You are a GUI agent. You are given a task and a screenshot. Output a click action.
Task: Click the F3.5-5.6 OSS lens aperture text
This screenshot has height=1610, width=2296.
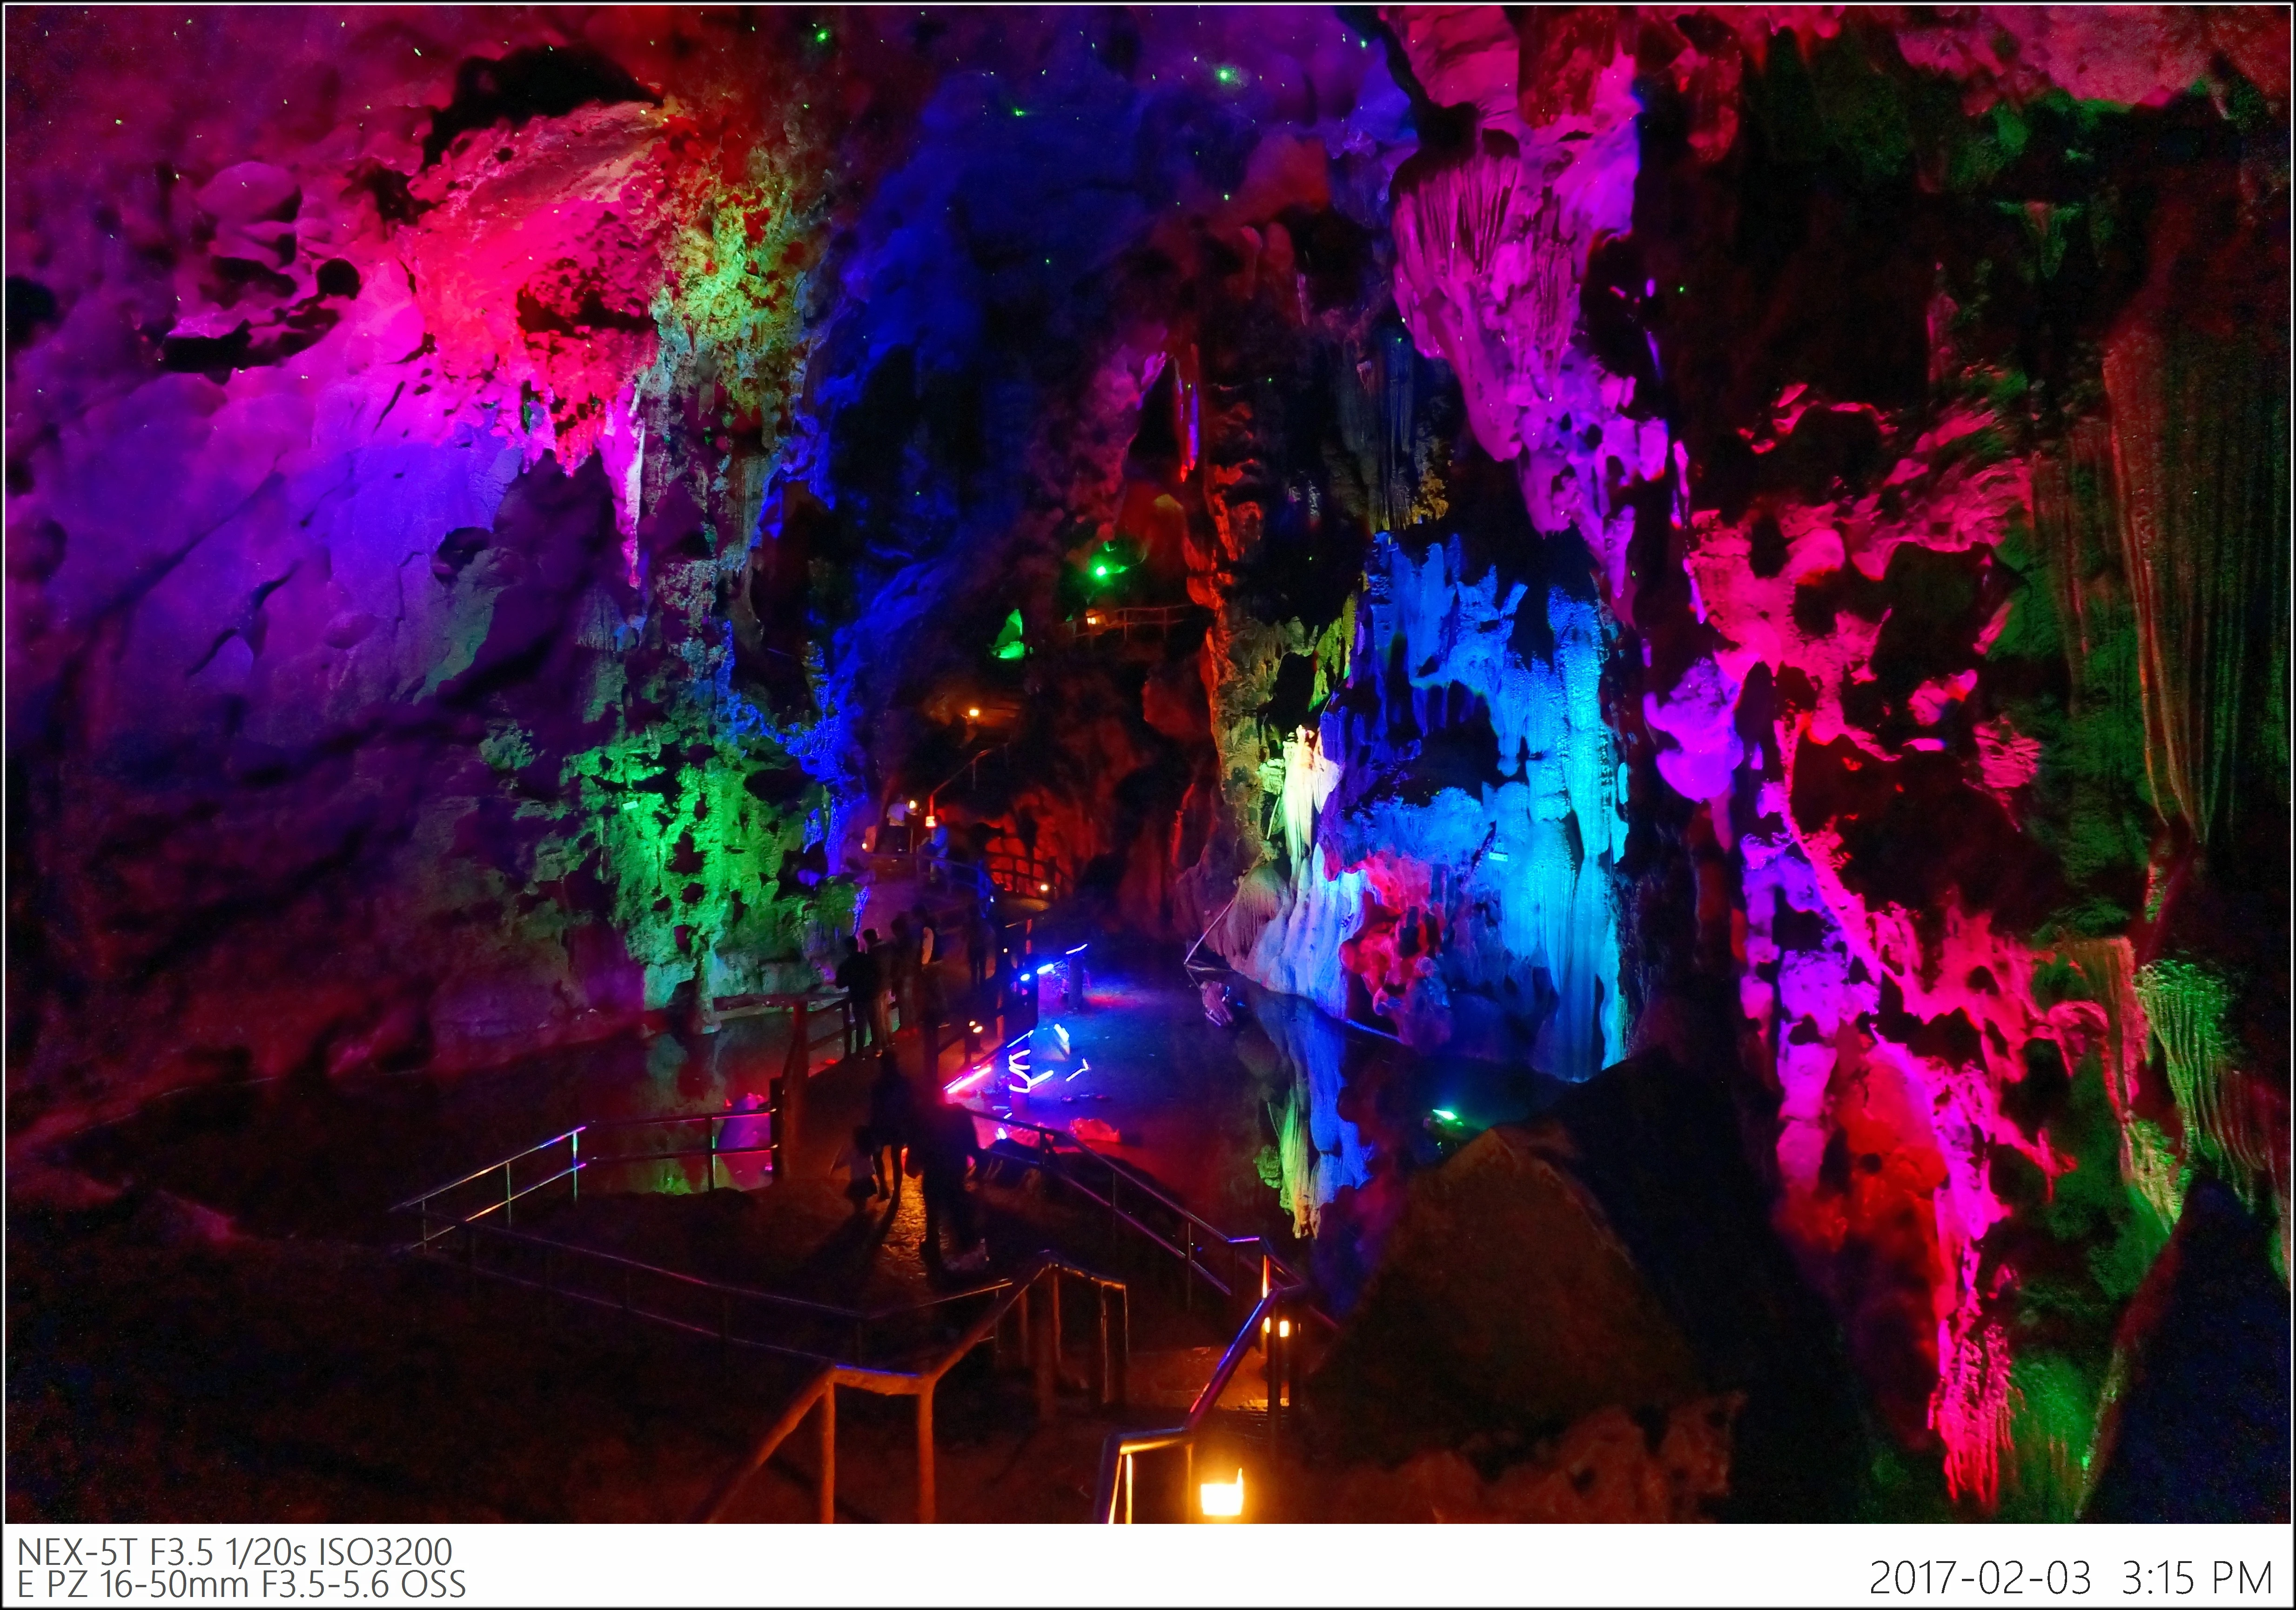(x=364, y=1585)
